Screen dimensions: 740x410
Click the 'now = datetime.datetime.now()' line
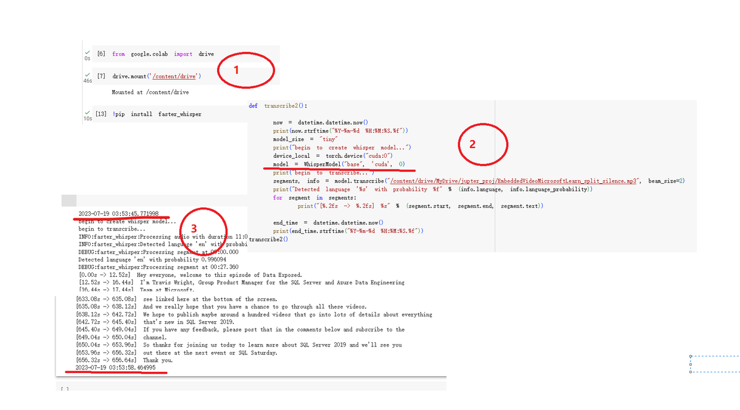320,123
